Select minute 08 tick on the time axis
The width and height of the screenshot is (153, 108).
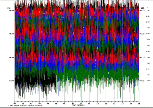coord(81,104)
